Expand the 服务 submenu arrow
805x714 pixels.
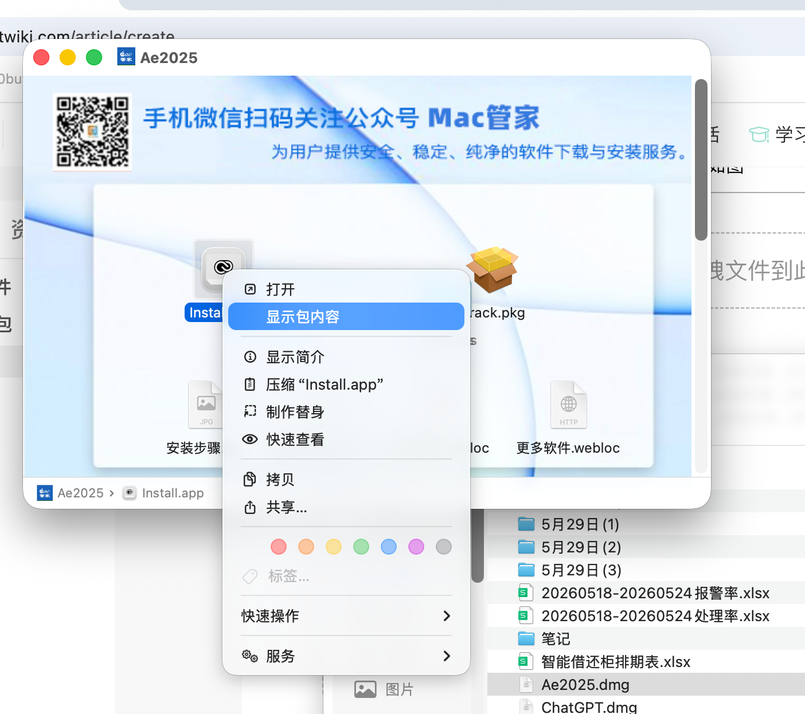447,656
